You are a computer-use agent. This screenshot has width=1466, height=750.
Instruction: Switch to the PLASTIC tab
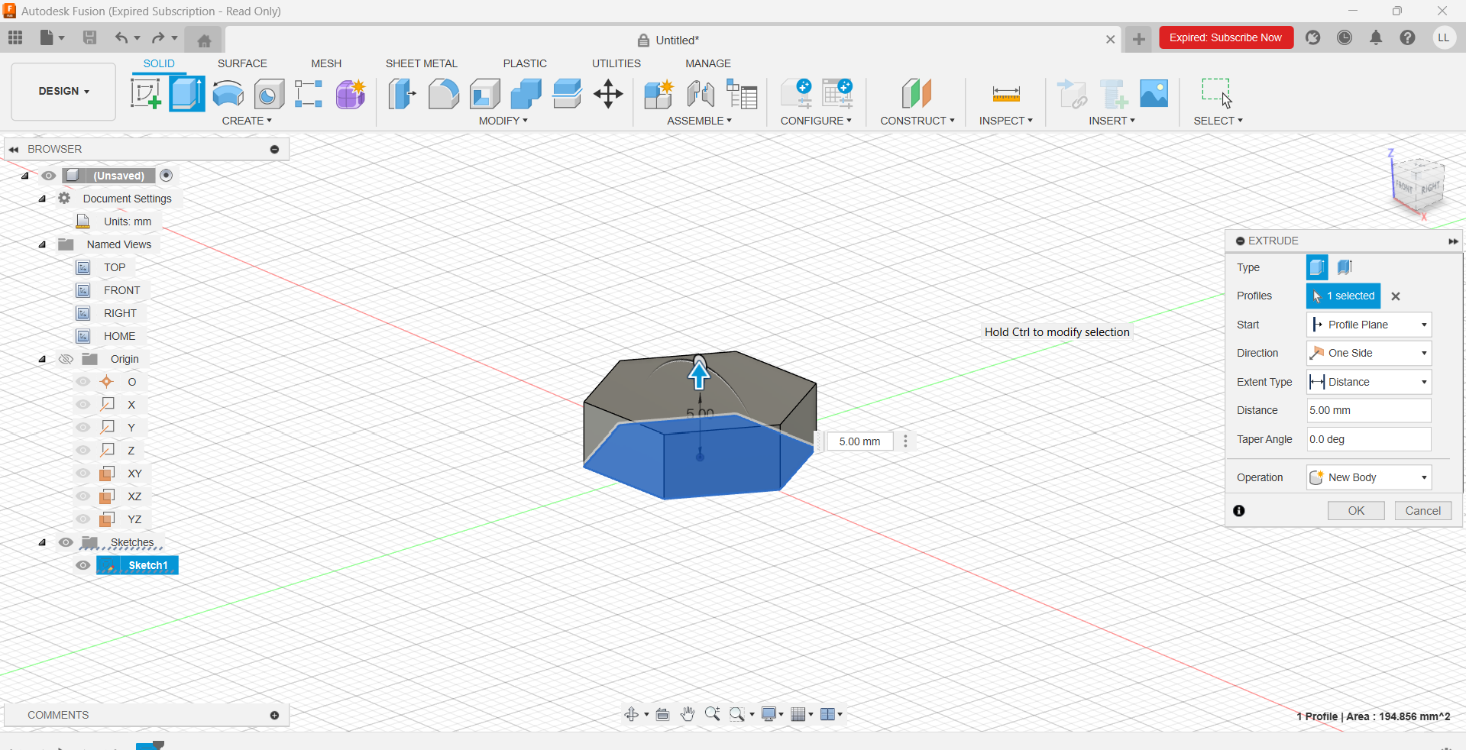tap(525, 63)
